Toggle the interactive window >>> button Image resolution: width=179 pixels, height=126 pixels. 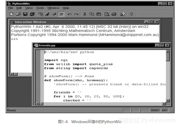[x=61, y=14]
